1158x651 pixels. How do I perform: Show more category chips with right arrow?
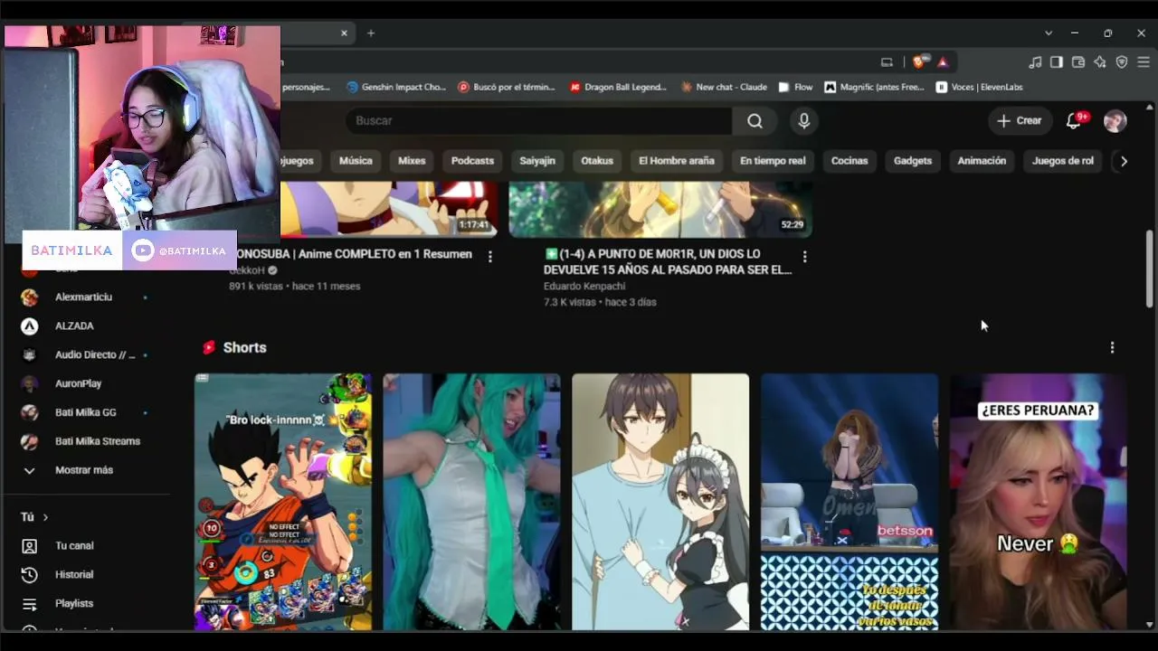click(1124, 161)
